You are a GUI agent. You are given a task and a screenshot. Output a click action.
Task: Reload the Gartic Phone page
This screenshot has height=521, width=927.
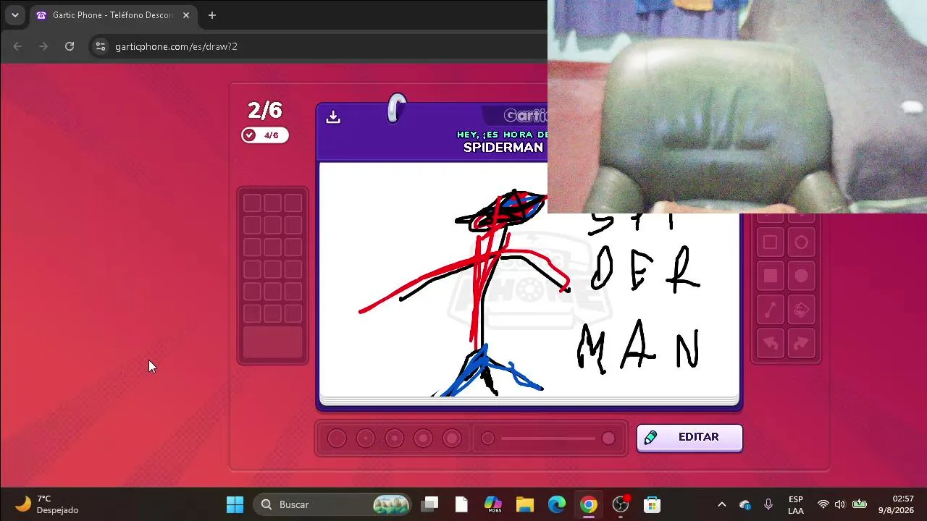[70, 46]
